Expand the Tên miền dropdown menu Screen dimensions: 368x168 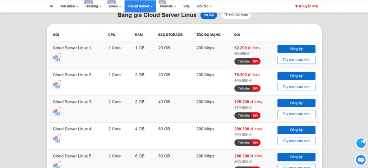(x=69, y=6)
